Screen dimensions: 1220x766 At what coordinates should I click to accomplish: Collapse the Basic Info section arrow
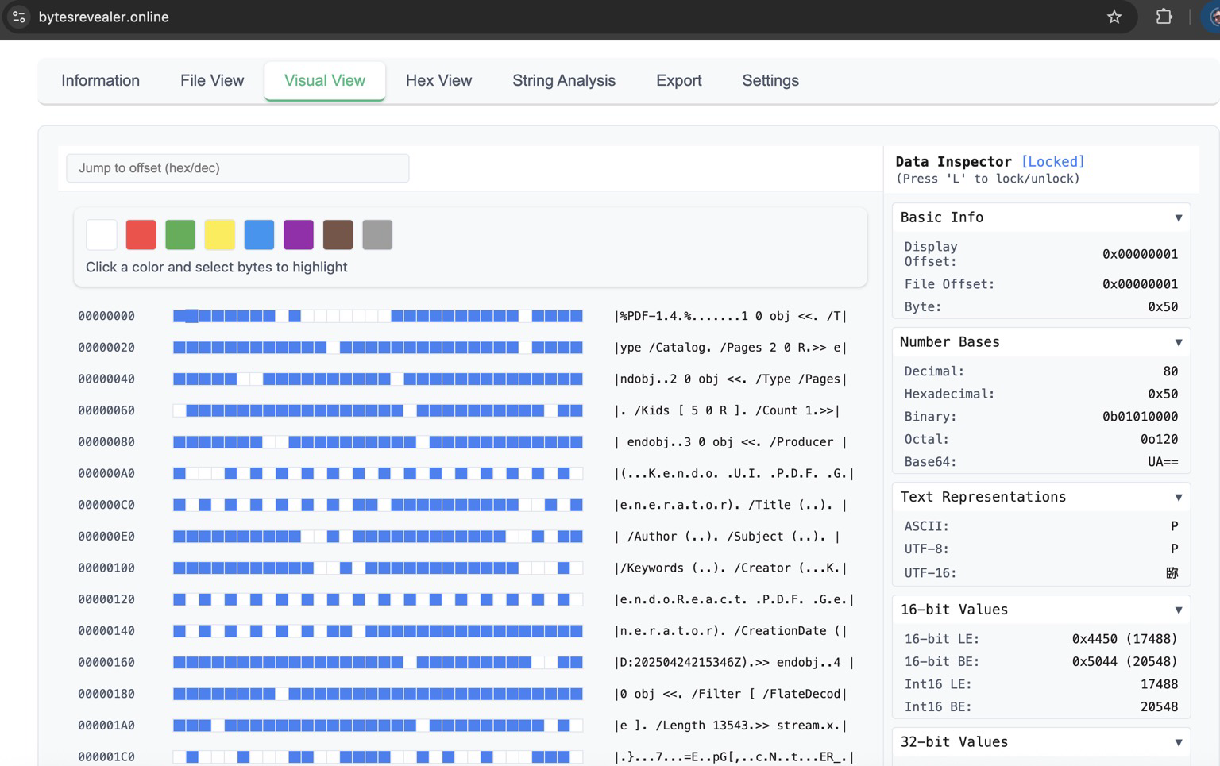pos(1178,217)
